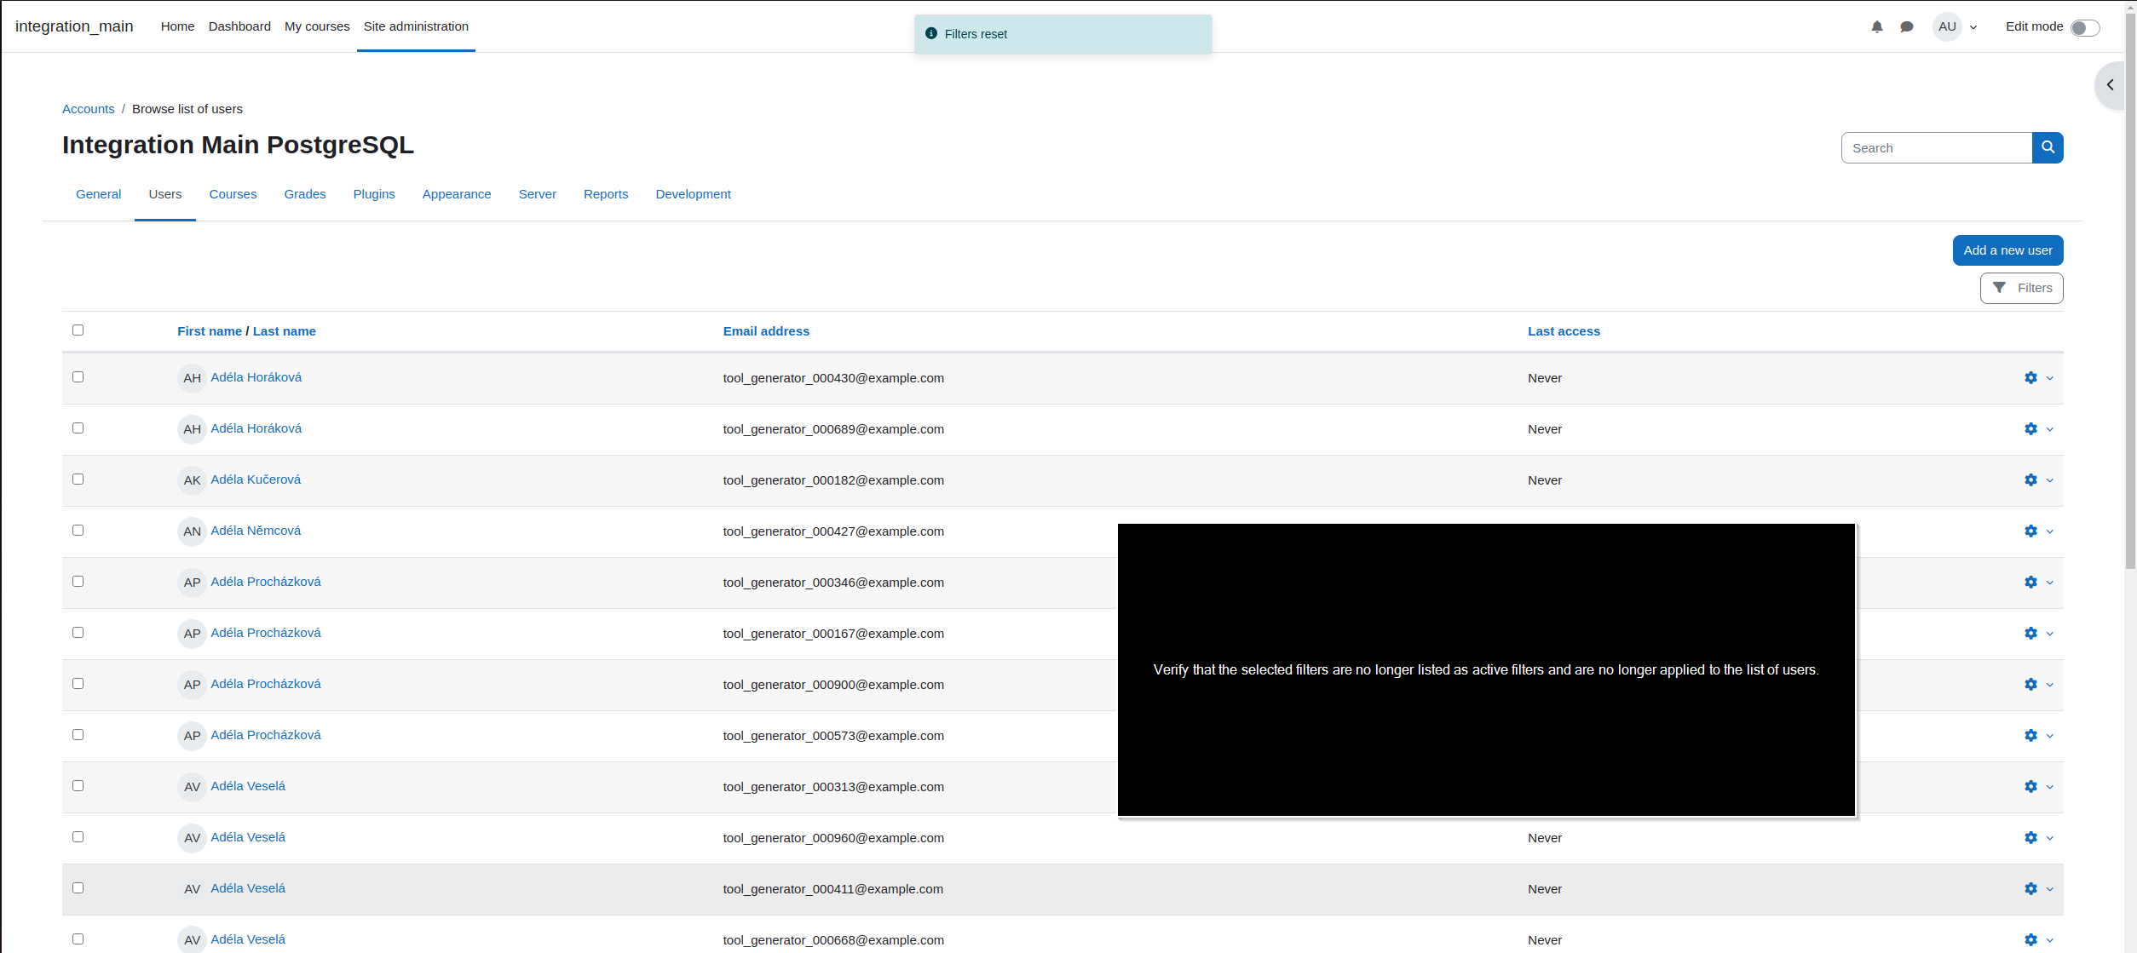Open gear menu for tool_generator_000430 row
The image size is (2137, 953).
tap(2030, 378)
